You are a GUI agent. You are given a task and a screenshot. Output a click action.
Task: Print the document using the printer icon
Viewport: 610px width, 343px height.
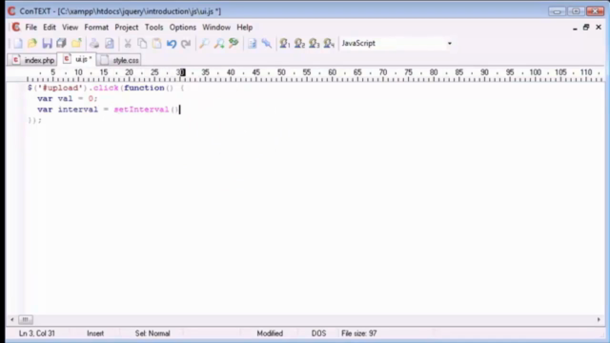94,43
